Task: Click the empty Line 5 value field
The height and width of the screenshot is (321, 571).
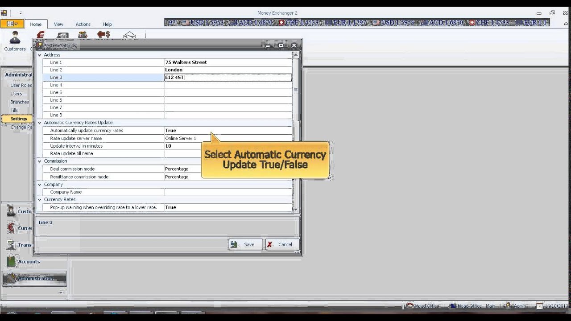Action: point(228,93)
